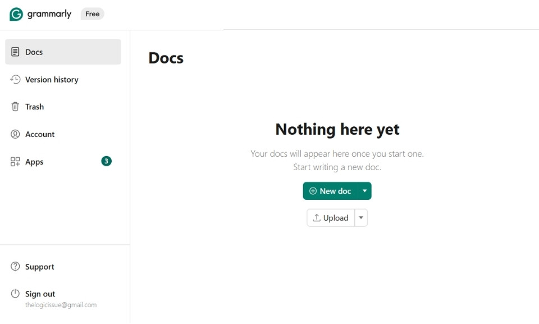The width and height of the screenshot is (539, 324).
Task: Sign out of the account
Action: tap(40, 294)
